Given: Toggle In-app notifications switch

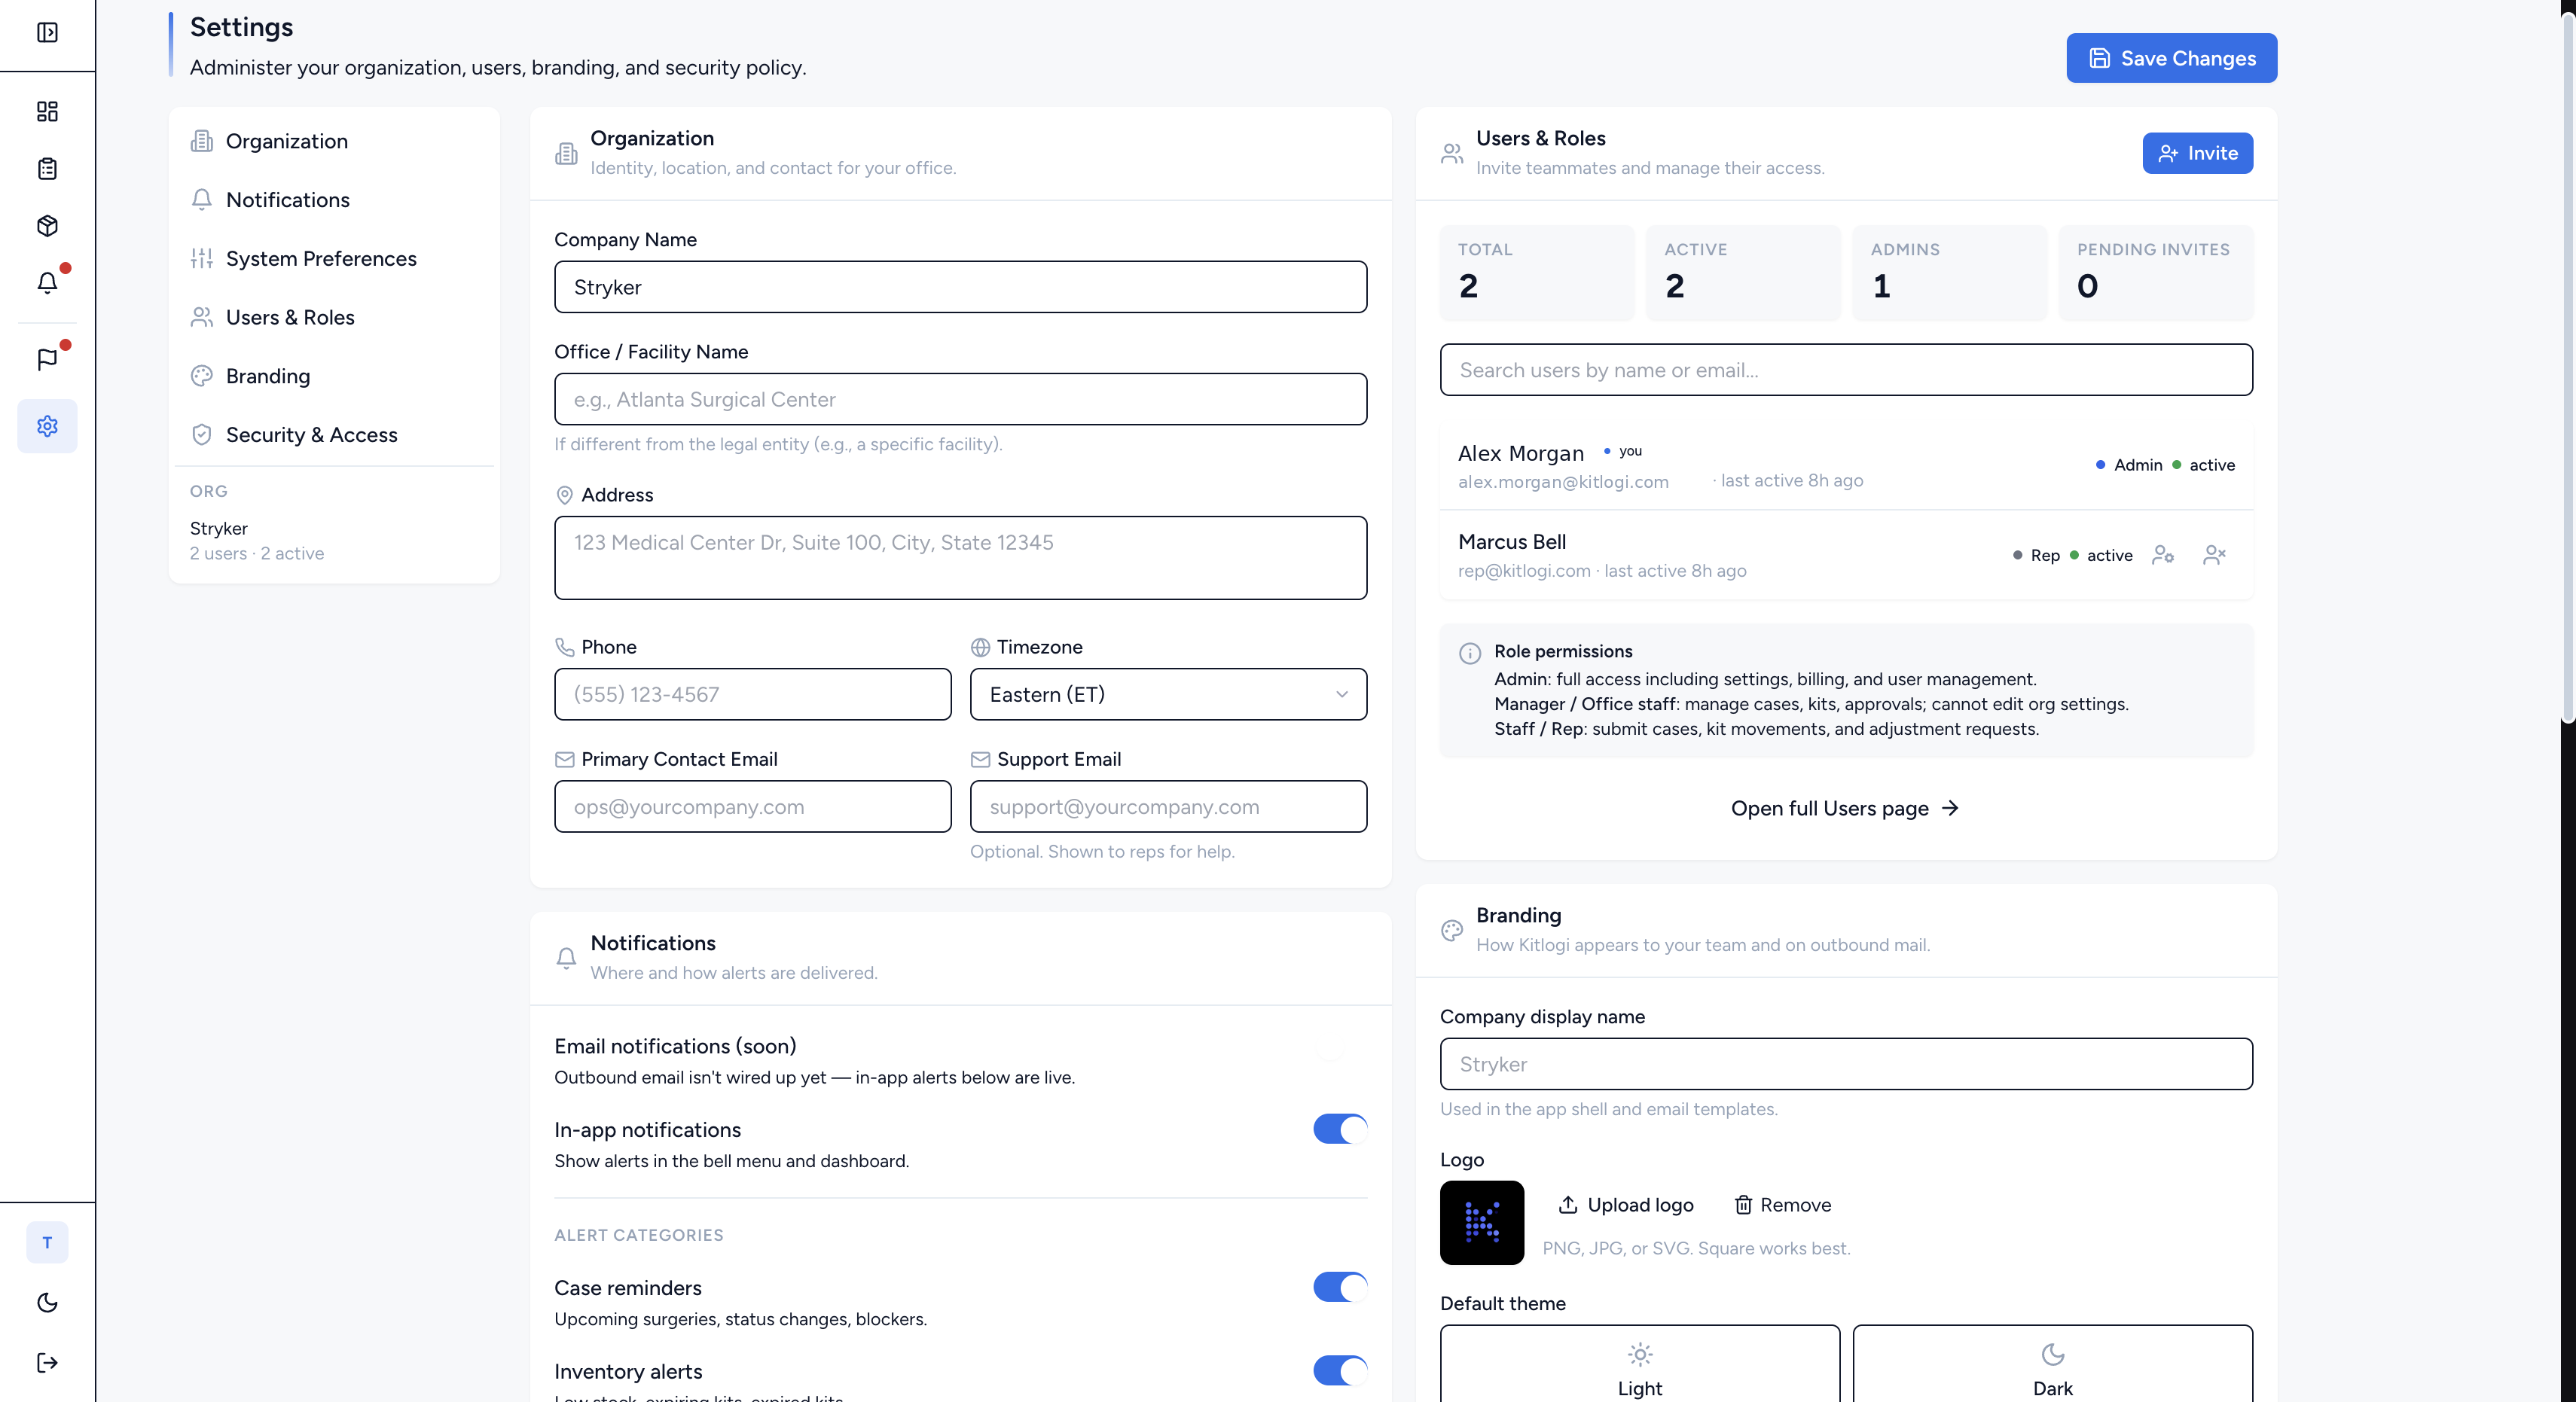Looking at the screenshot, I should click(x=1340, y=1129).
